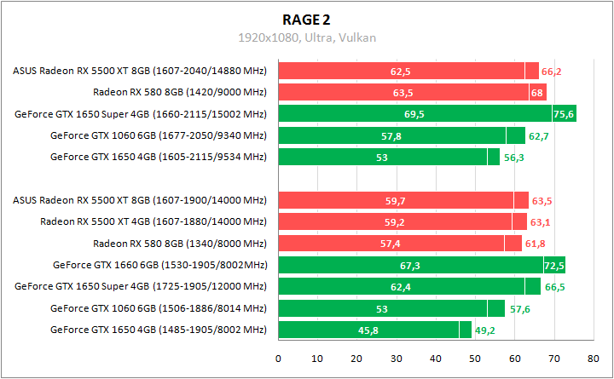Select the GeForce GTX 1060 6GB (1677-2050/9340 MHz) label
Image resolution: width=614 pixels, height=379 pixels.
point(159,135)
